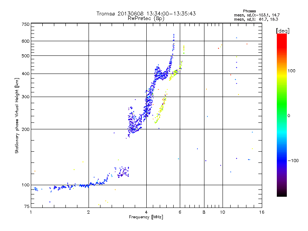The width and height of the screenshot is (308, 231).
Task: Click the frequency axis tick "6"
Action: pyautogui.click(x=180, y=212)
